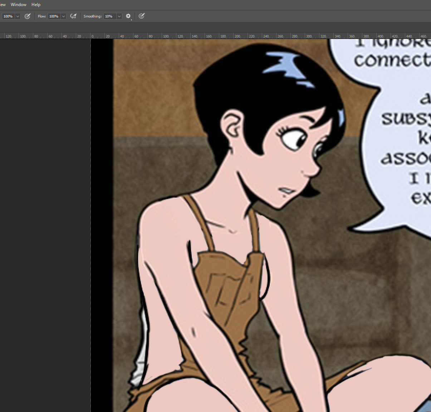Open the Help menu
The height and width of the screenshot is (412, 431).
pos(36,5)
